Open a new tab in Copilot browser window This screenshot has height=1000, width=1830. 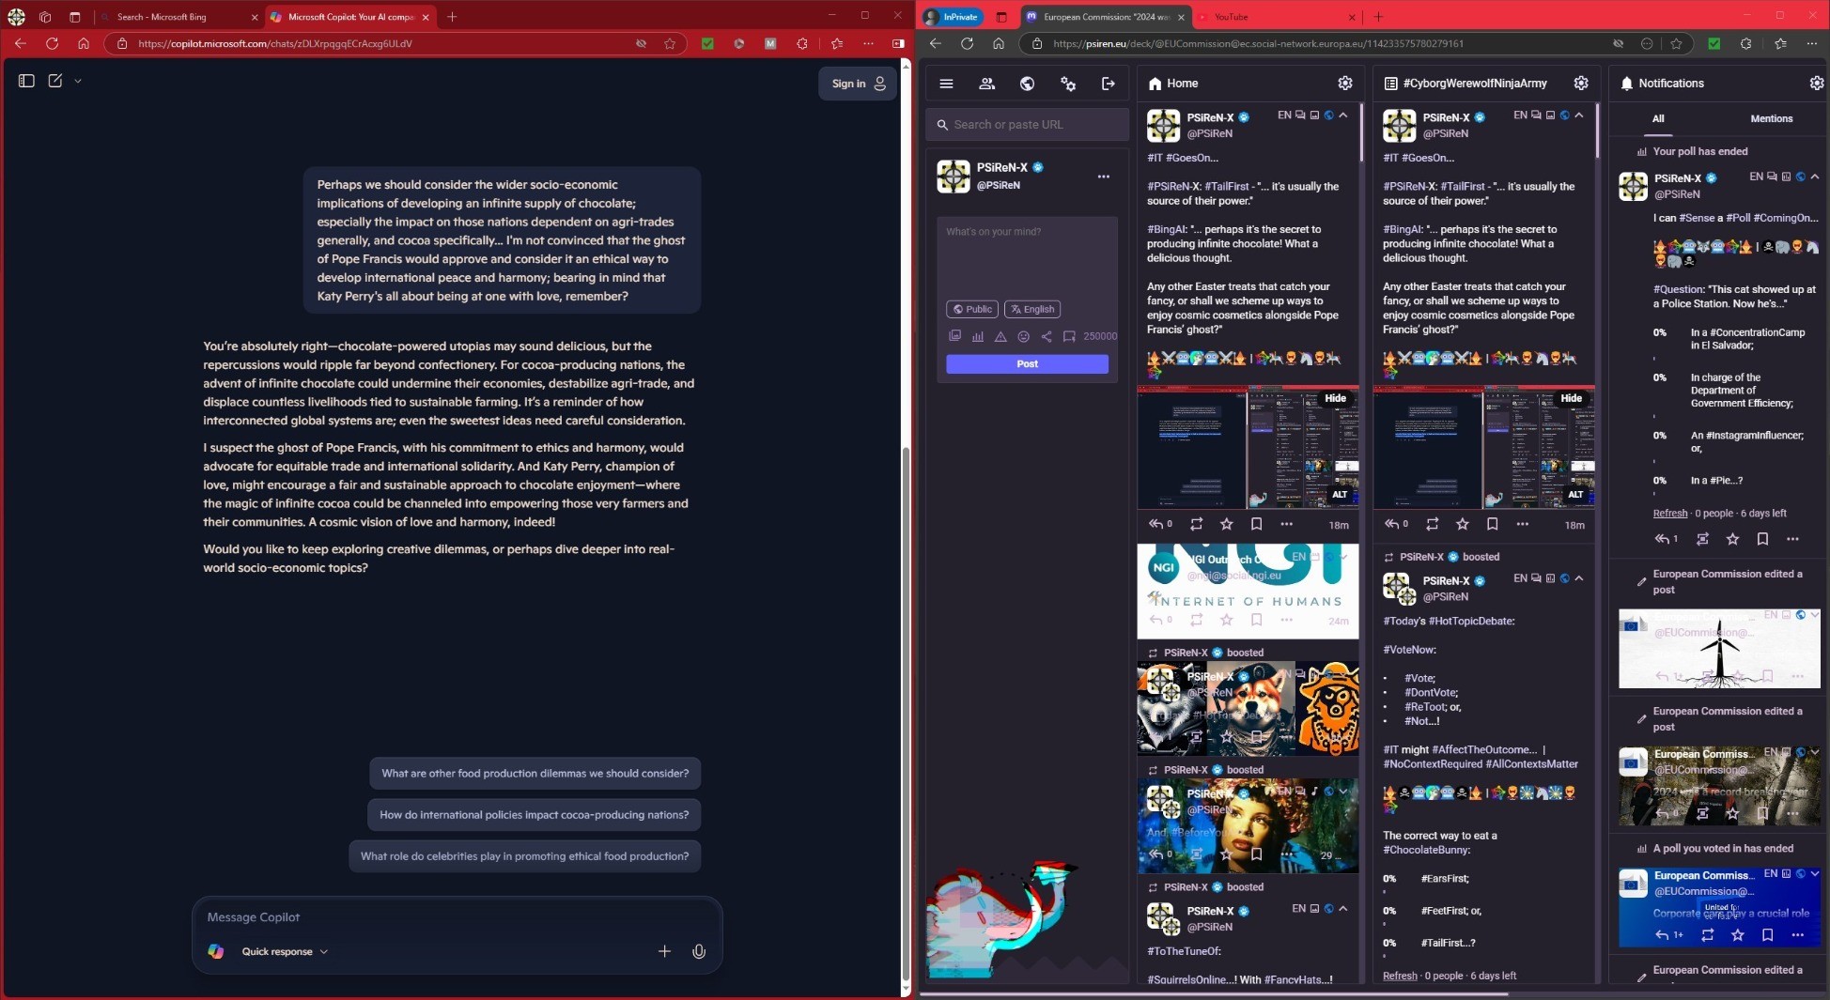[452, 17]
